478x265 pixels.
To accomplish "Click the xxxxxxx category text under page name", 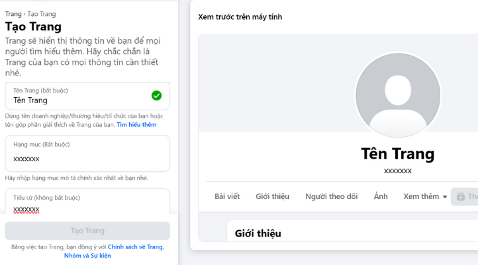I will pyautogui.click(x=398, y=170).
